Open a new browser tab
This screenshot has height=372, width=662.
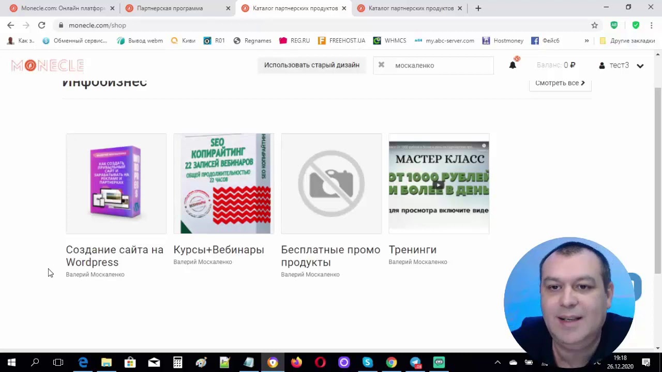pos(478,8)
